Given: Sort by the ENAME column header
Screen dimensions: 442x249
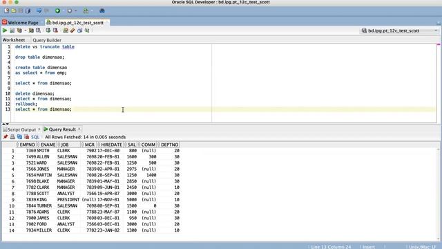Looking at the screenshot, I should pos(48,145).
